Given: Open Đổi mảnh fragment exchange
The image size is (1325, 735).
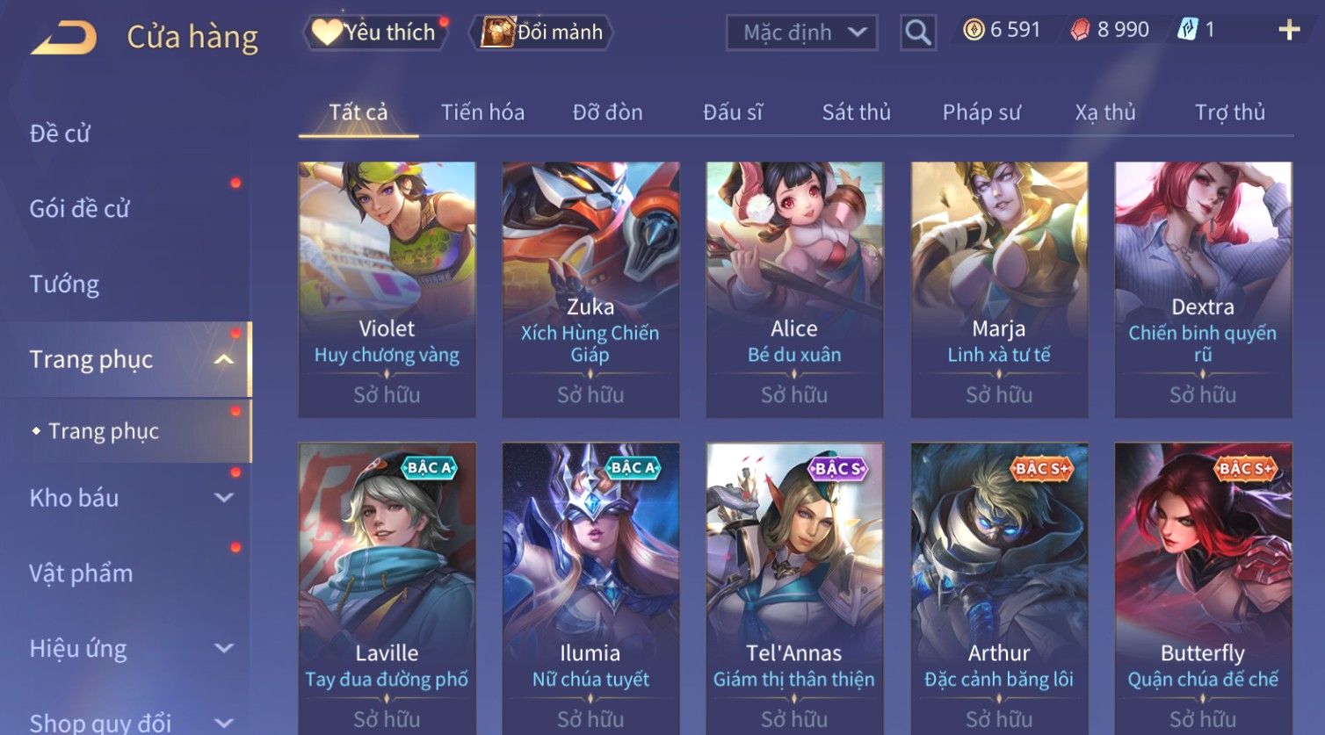Looking at the screenshot, I should tap(541, 32).
